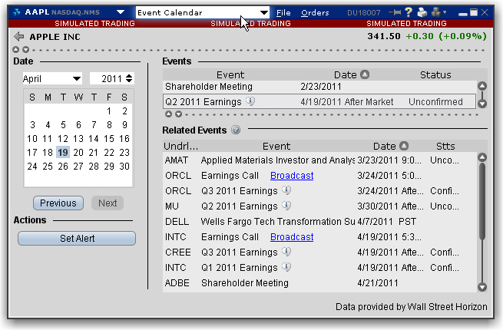
Task: Click up arrow on divider below Events table
Action: [168, 114]
